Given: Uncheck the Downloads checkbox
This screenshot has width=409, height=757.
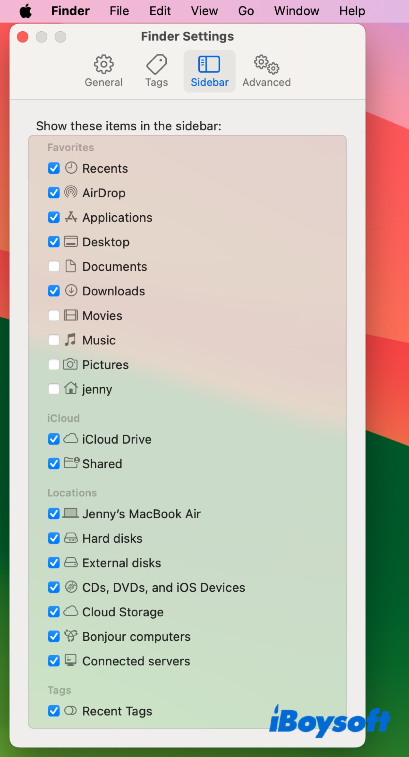Looking at the screenshot, I should click(x=54, y=291).
